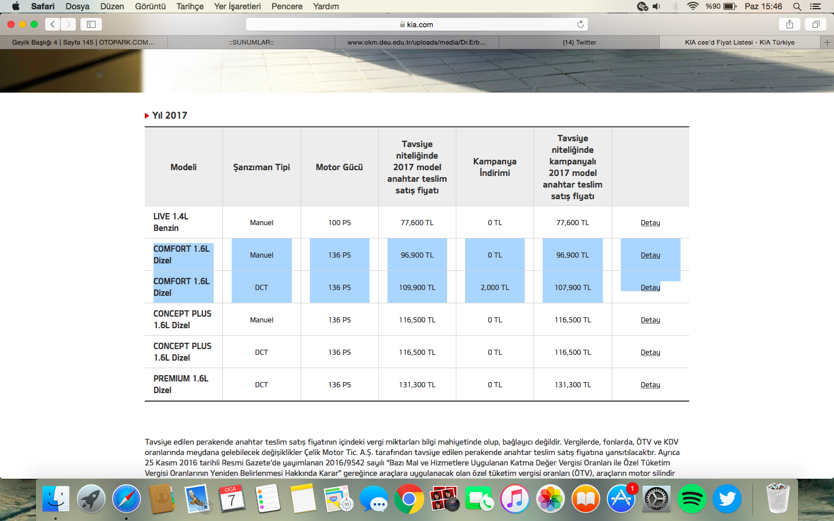Go forward with Safari's forward arrow

(68, 24)
